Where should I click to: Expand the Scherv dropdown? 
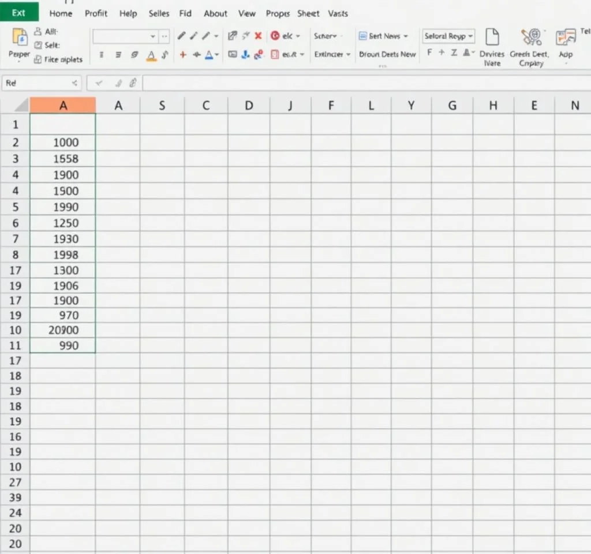click(x=328, y=36)
